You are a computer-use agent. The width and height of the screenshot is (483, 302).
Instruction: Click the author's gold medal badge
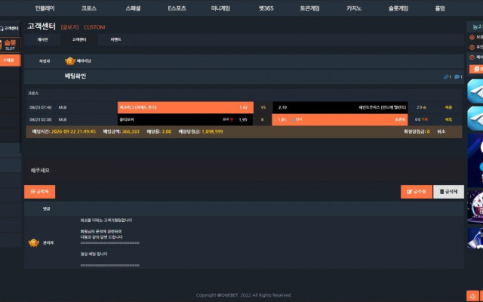click(70, 61)
